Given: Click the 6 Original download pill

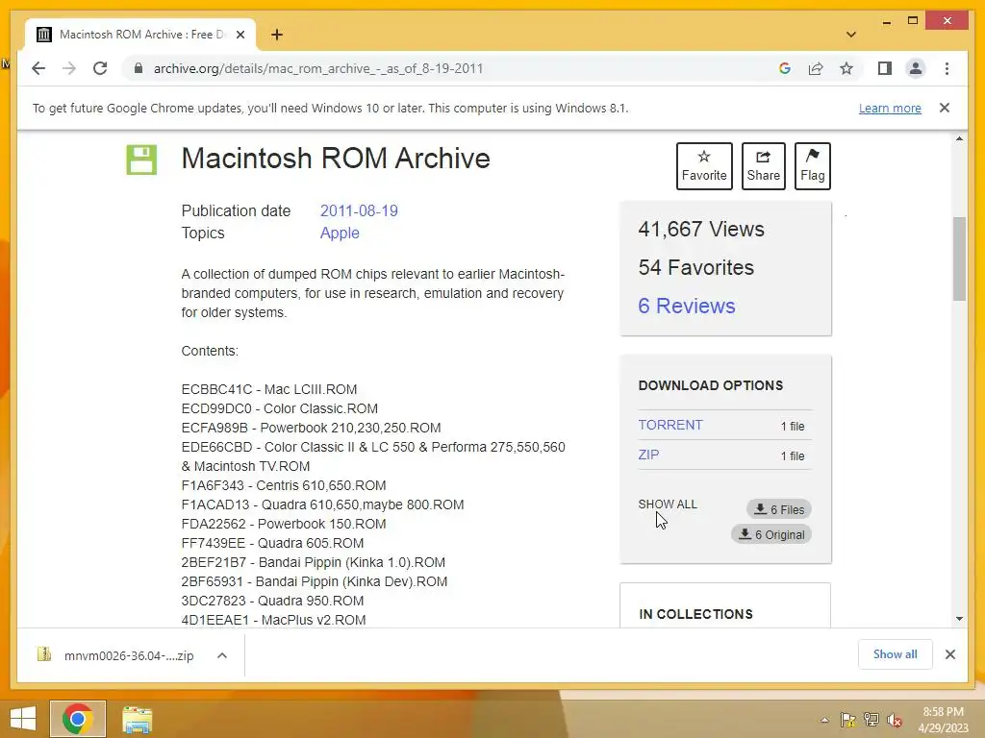Looking at the screenshot, I should click(771, 534).
